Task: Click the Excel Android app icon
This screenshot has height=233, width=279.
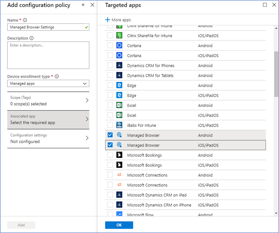Action: (119, 105)
